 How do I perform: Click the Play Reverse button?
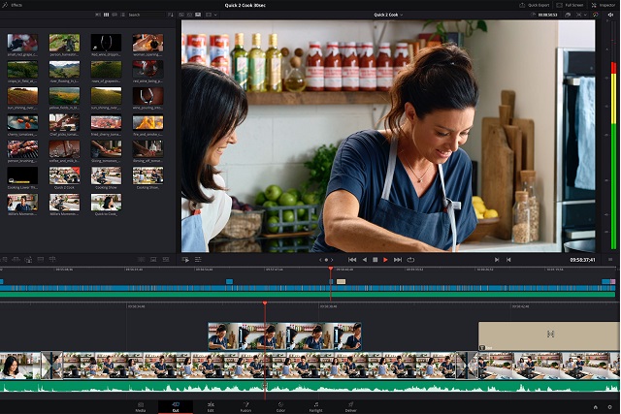click(364, 260)
